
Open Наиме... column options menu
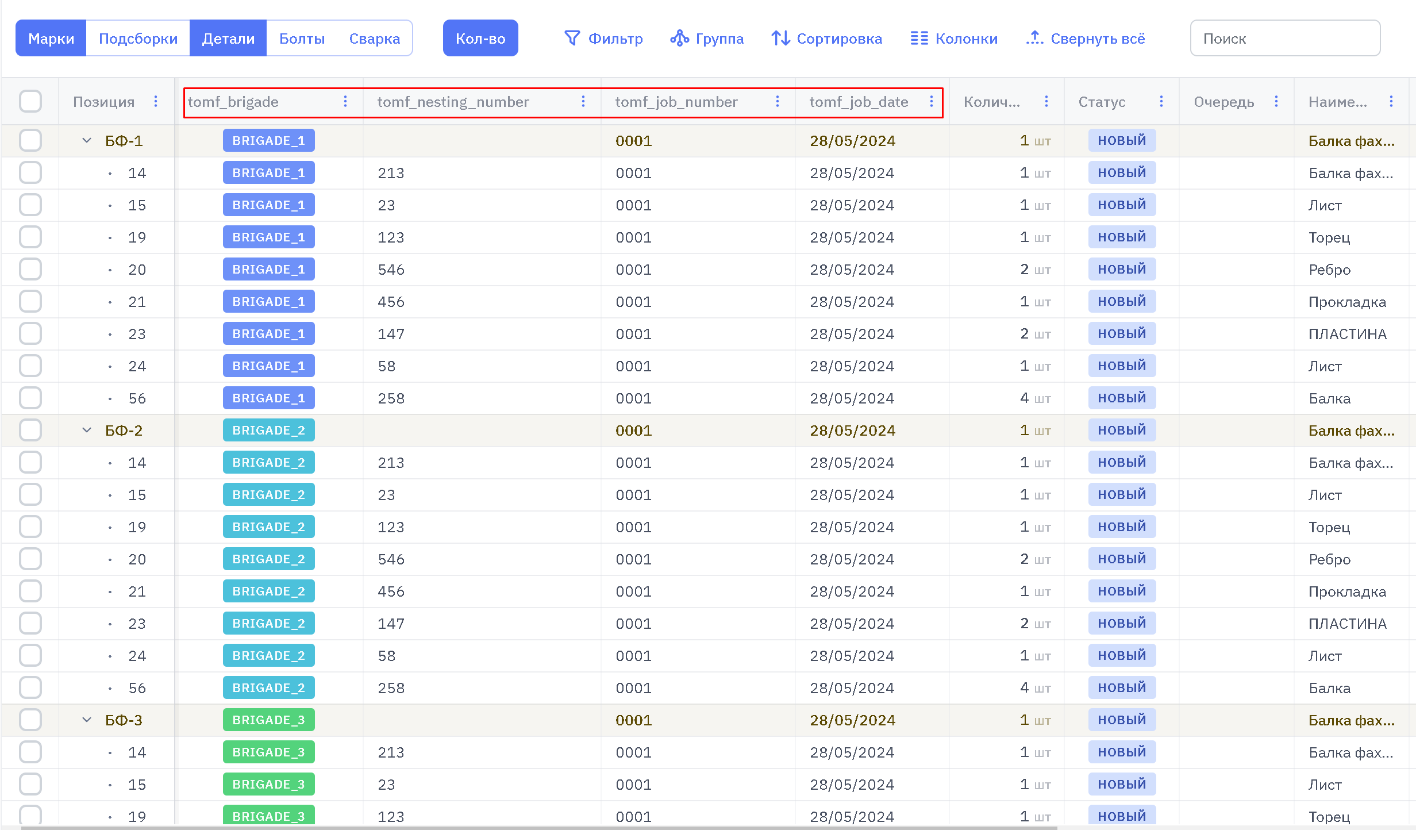click(x=1391, y=101)
